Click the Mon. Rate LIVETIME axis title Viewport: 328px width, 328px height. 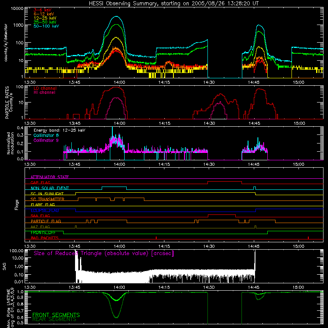[11, 307]
